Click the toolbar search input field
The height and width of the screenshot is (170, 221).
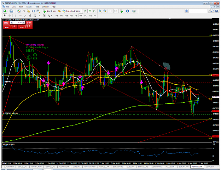click(198, 11)
